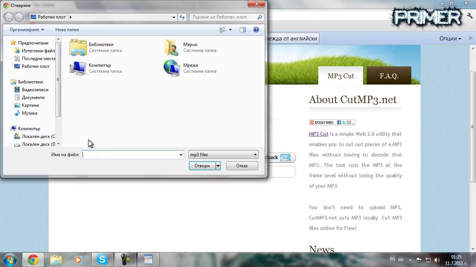Open the Марио user folder icon
Screen dimensions: 476x267
click(172, 47)
